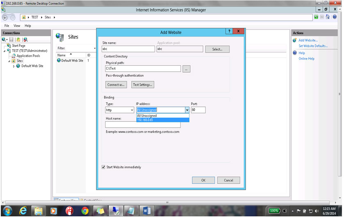
Task: Open the File menu
Action: pyautogui.click(x=7, y=26)
